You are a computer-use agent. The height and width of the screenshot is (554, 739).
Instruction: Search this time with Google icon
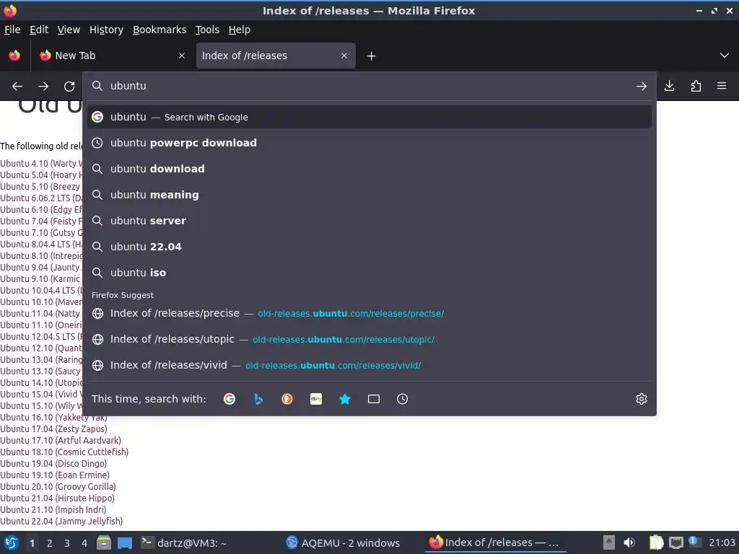pyautogui.click(x=229, y=399)
